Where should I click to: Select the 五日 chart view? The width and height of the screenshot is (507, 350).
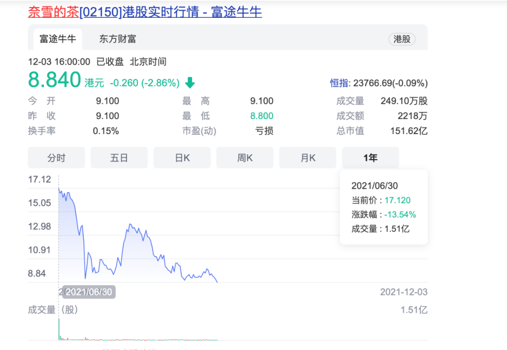click(119, 158)
